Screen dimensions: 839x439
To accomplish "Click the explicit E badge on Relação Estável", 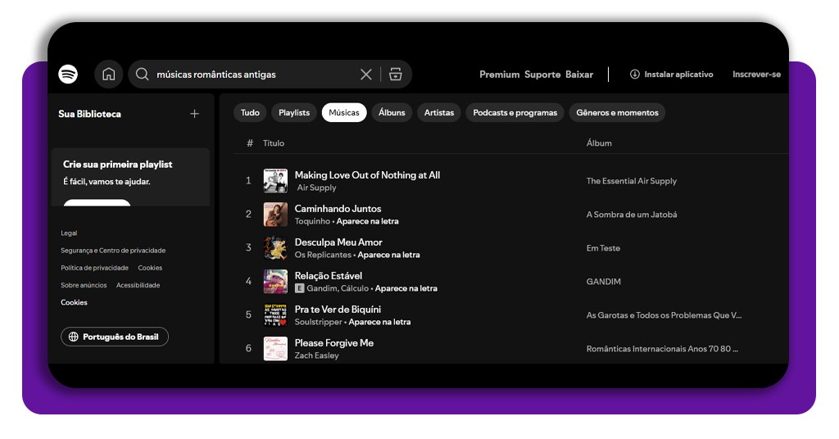I will [300, 288].
